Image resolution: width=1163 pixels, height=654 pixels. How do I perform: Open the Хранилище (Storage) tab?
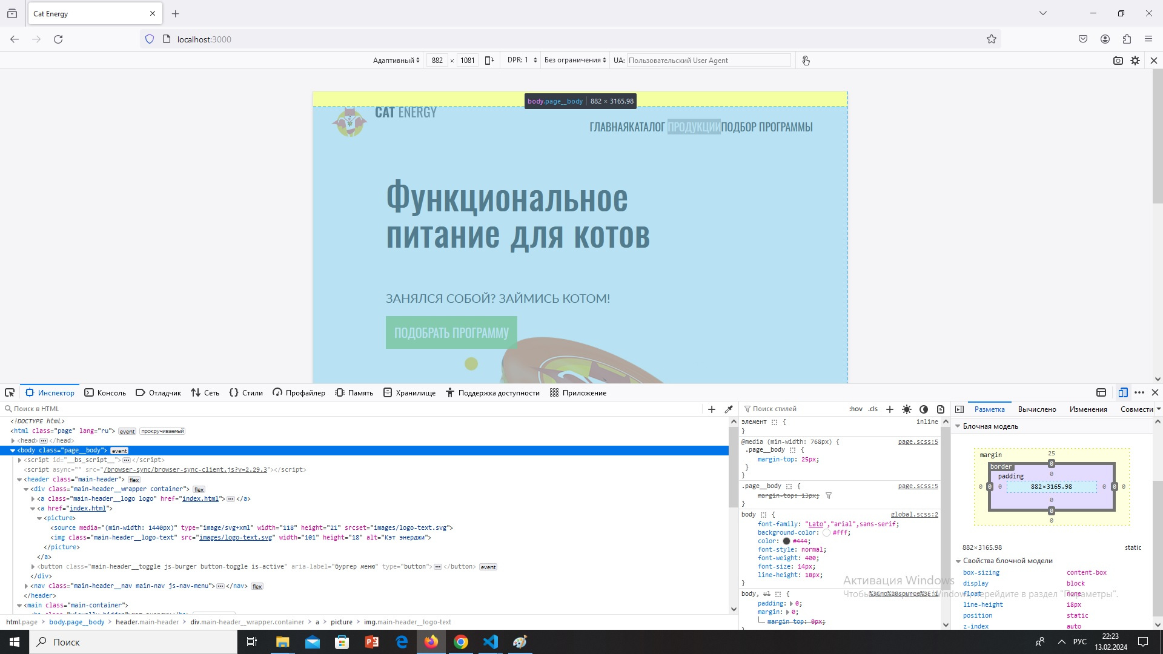click(409, 392)
